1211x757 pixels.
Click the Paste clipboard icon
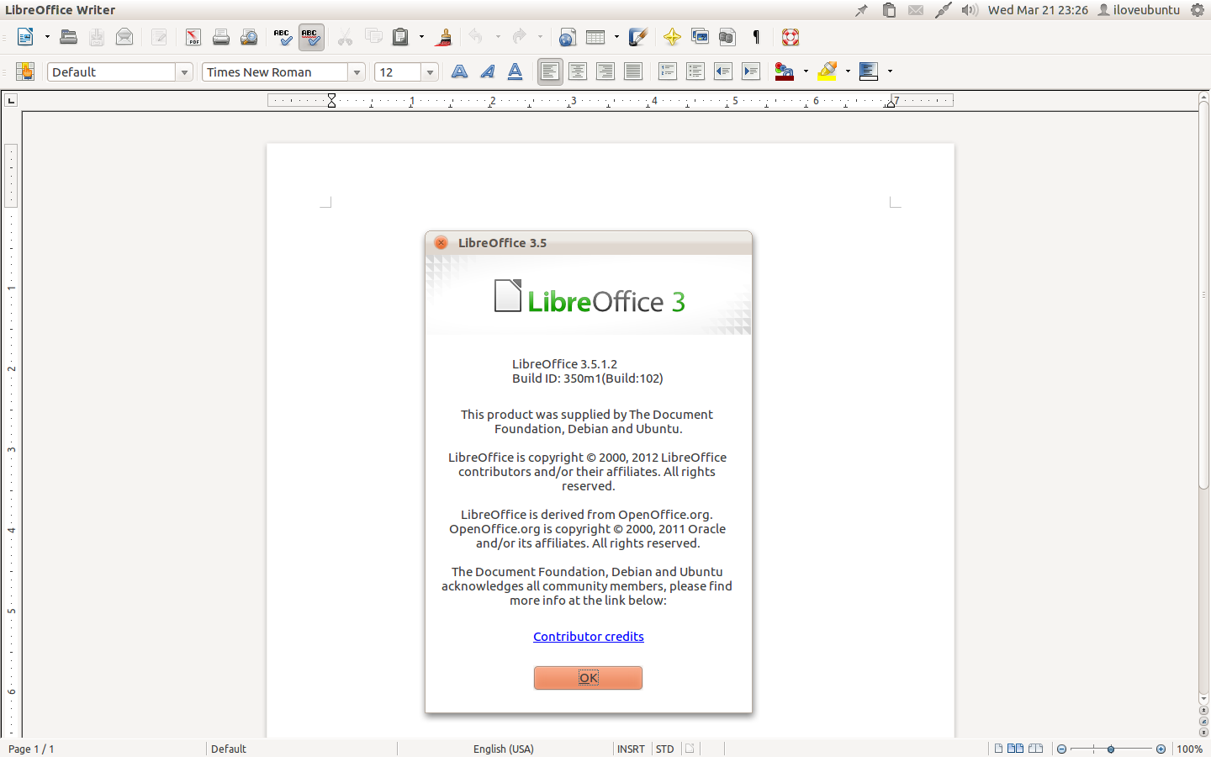[400, 37]
